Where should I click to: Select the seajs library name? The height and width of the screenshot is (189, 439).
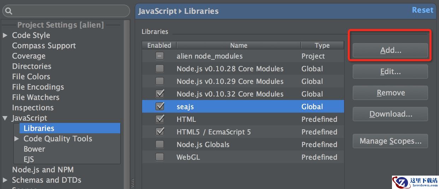[185, 107]
